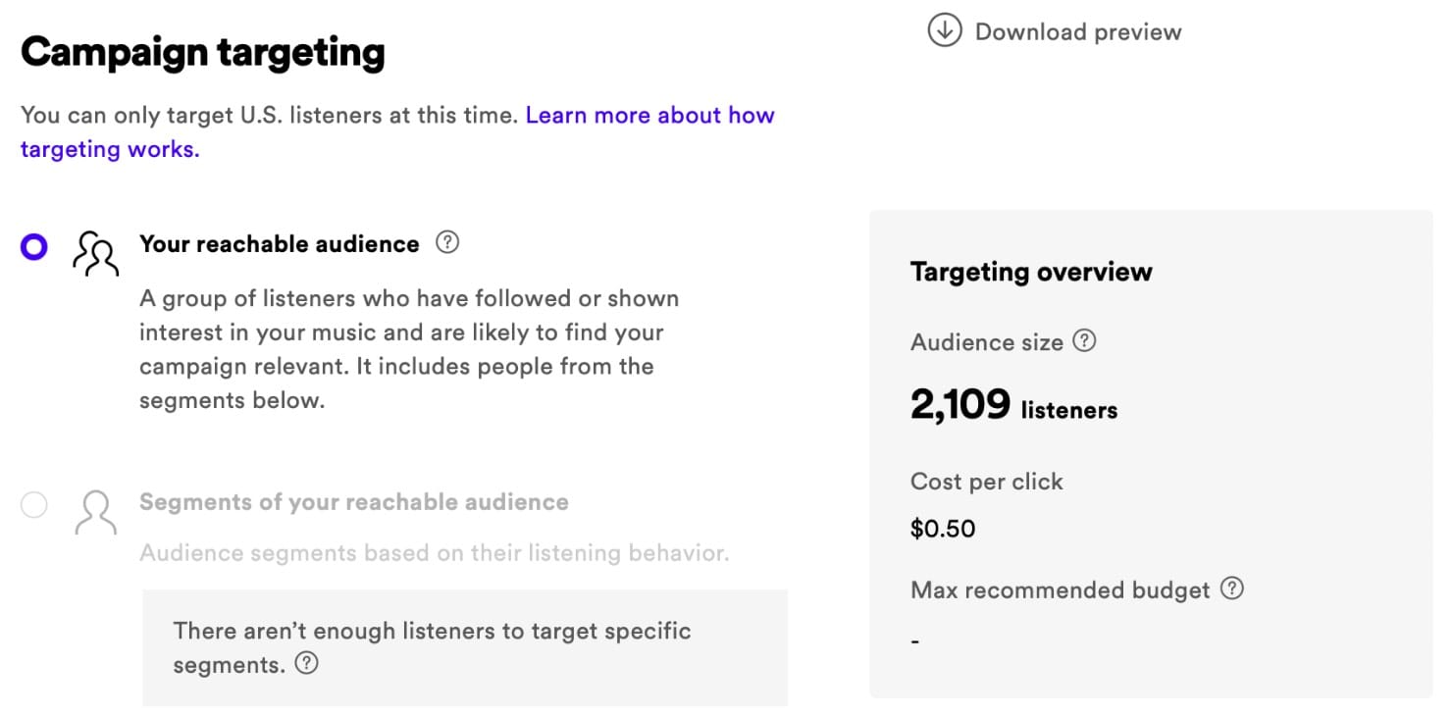The width and height of the screenshot is (1452, 716).
Task: Open help tooltip beside Your reachable audience
Action: (x=447, y=242)
